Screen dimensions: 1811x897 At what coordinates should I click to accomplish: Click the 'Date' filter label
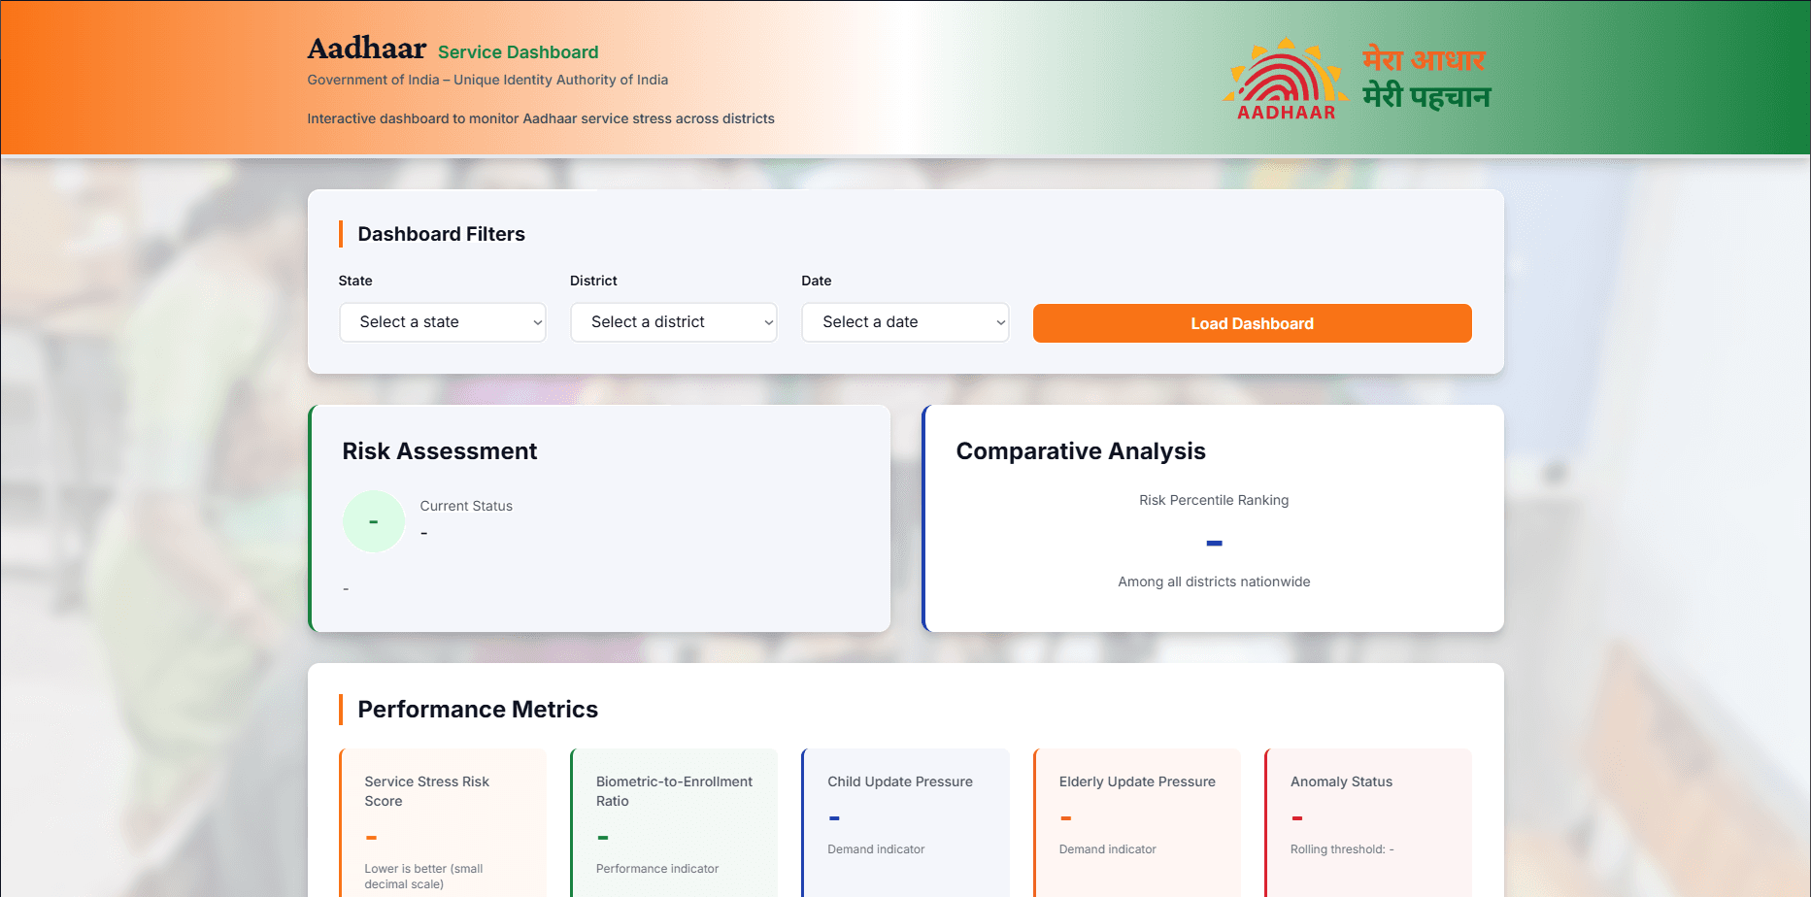click(817, 281)
